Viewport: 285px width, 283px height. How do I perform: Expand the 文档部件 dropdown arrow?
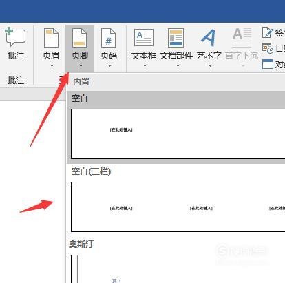click(x=178, y=66)
